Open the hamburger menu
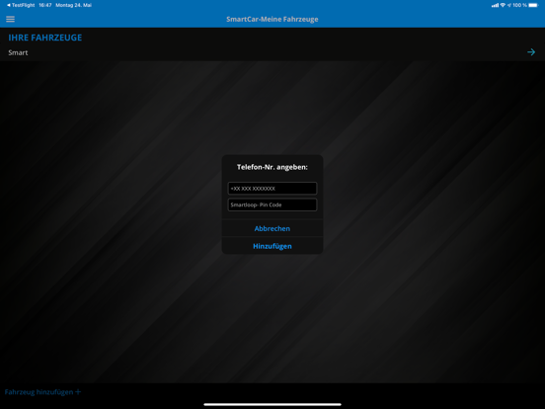Viewport: 545px width, 409px height. (x=11, y=19)
